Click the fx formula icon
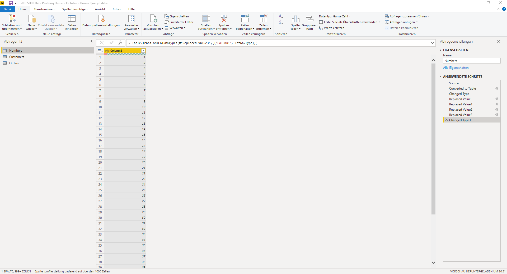This screenshot has height=274, width=507. pos(120,43)
